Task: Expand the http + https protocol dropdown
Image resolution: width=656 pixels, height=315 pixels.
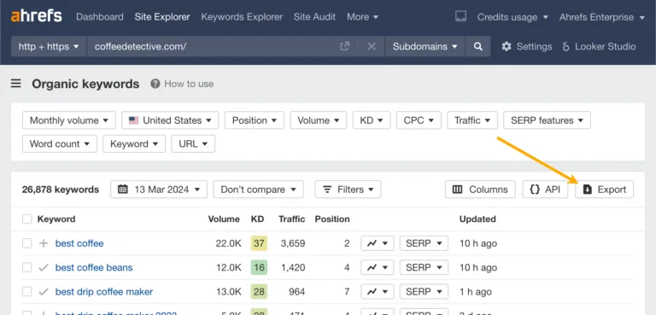Action: click(49, 46)
